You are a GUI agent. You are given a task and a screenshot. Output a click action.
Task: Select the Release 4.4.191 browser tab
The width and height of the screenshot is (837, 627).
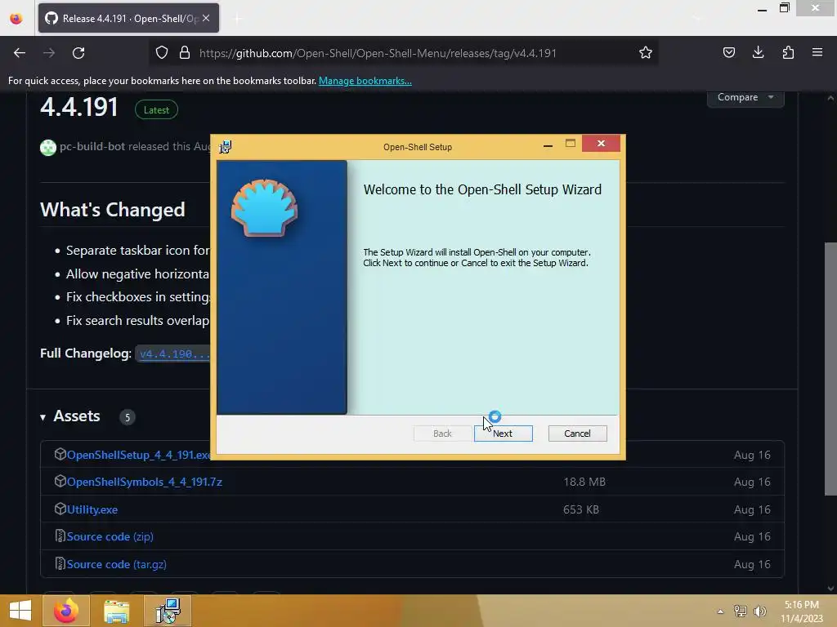(128, 18)
